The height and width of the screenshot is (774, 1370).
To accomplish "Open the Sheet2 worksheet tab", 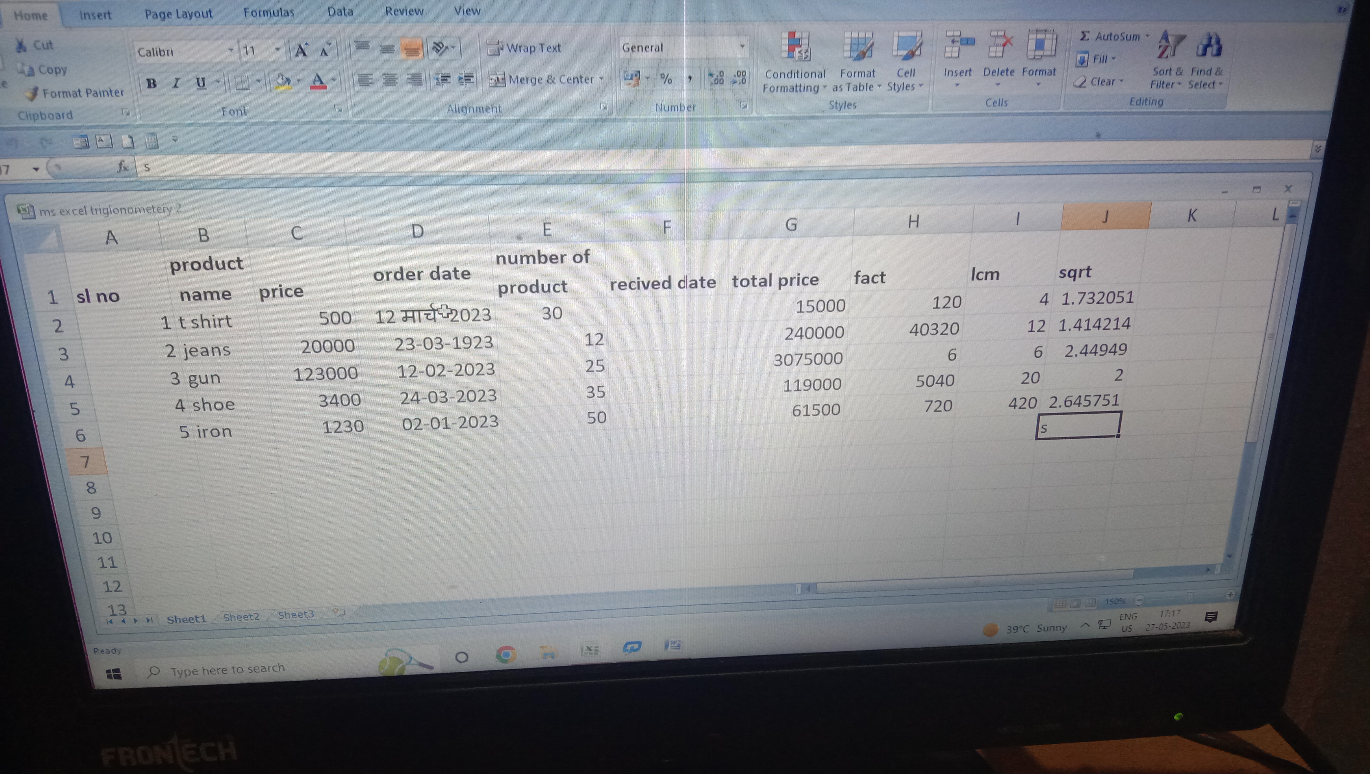I will point(241,617).
